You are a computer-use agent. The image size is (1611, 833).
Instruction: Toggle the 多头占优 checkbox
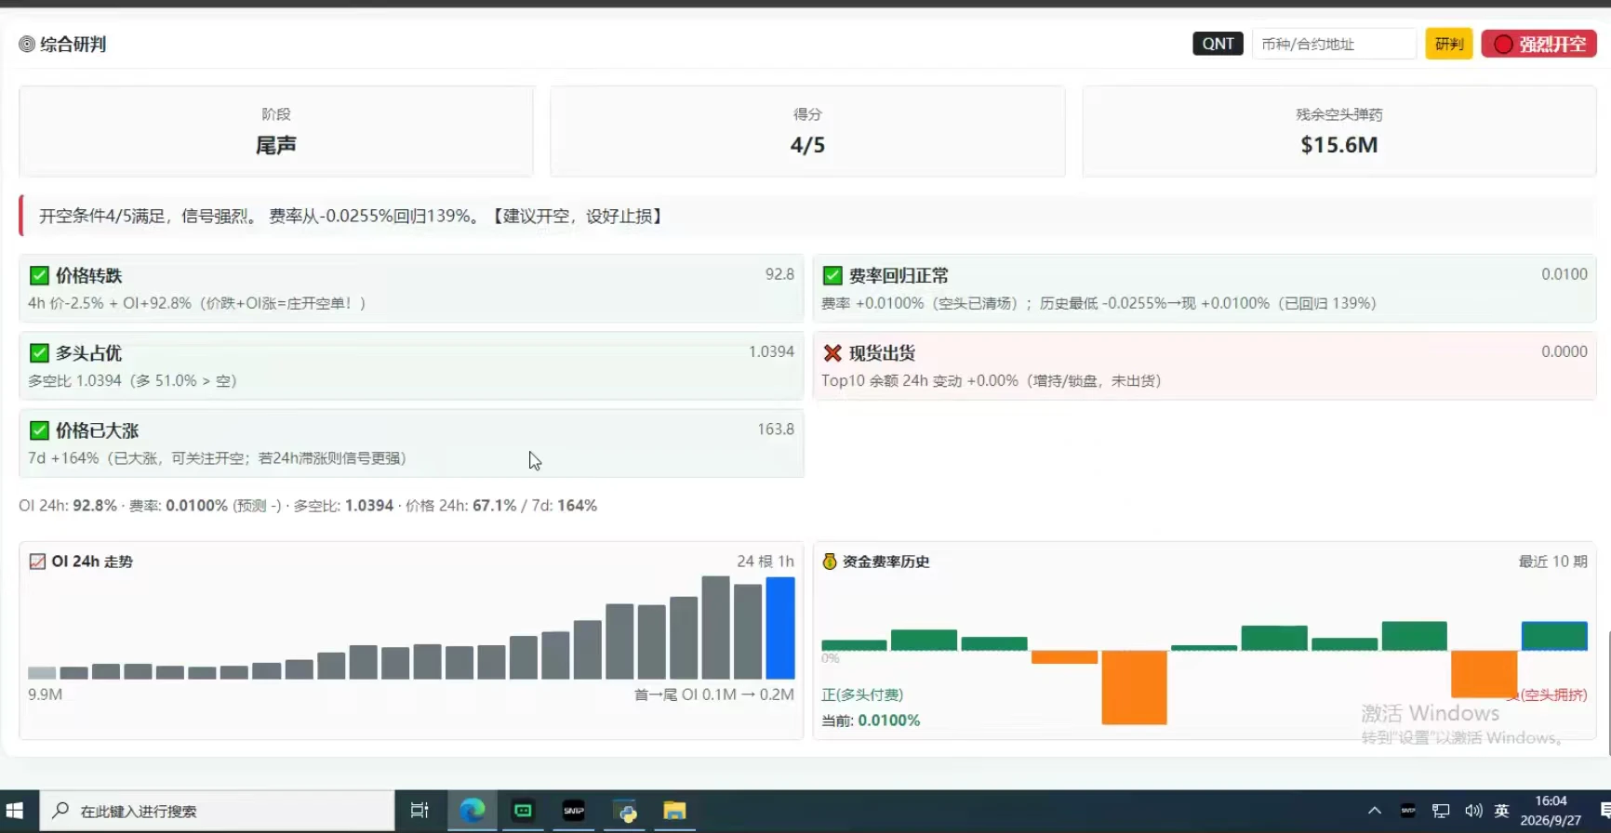click(39, 352)
